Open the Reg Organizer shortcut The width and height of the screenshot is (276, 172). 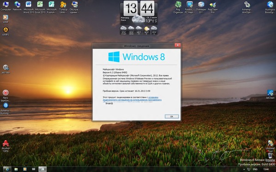(x=178, y=7)
